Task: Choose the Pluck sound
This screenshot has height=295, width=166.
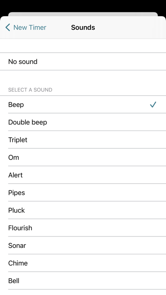Action: 83,210
